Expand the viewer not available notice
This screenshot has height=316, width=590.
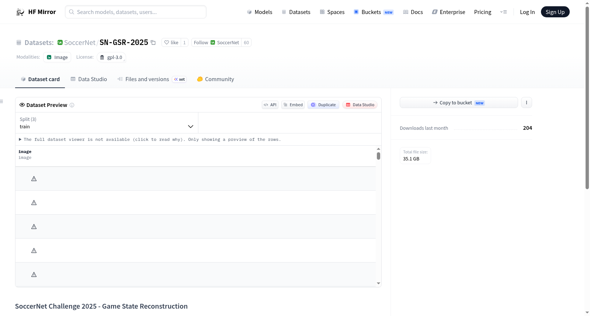[150, 140]
